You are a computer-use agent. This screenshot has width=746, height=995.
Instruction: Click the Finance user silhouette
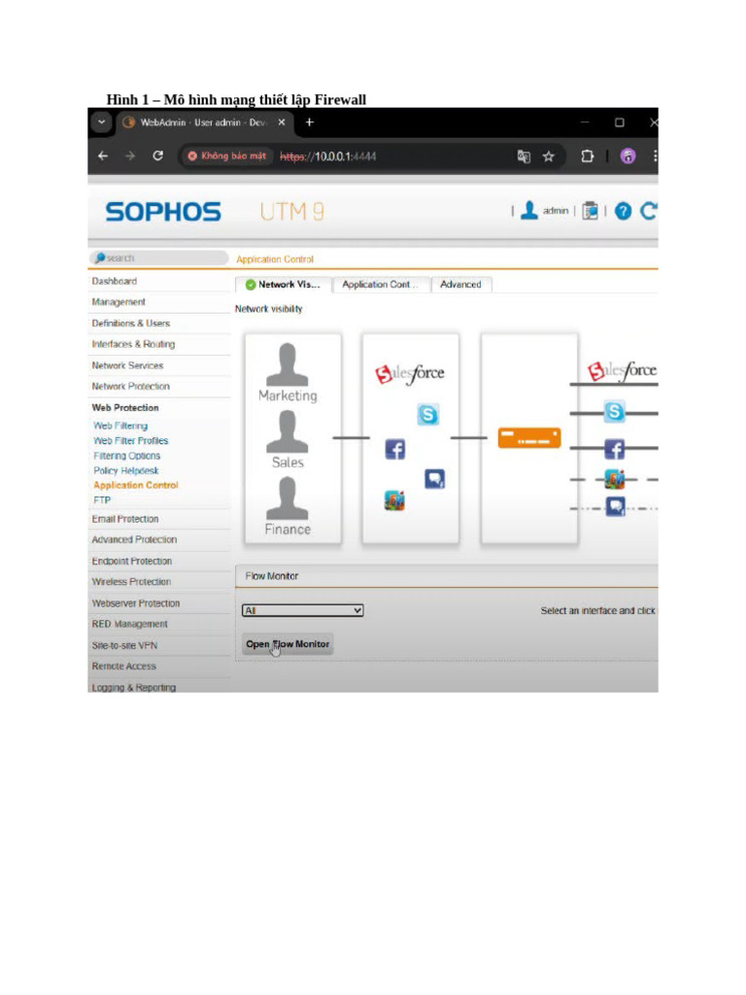(x=288, y=498)
